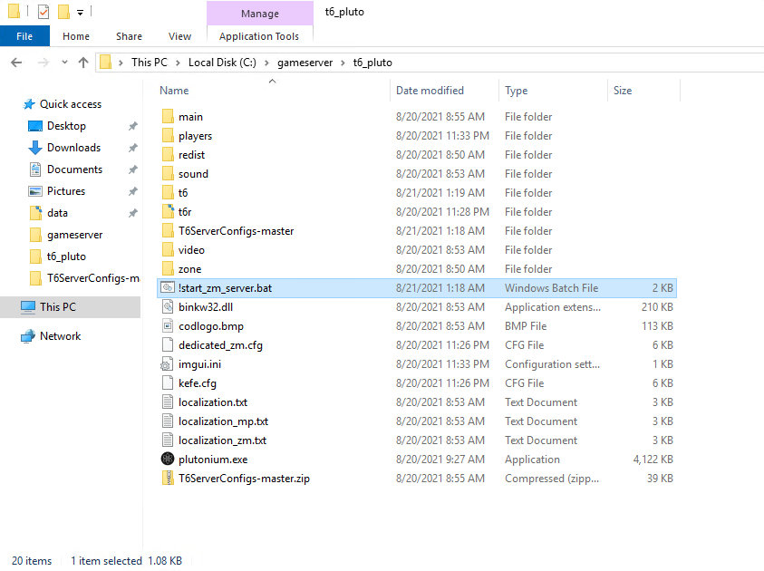Switch to the View ribbon tab

click(x=179, y=36)
